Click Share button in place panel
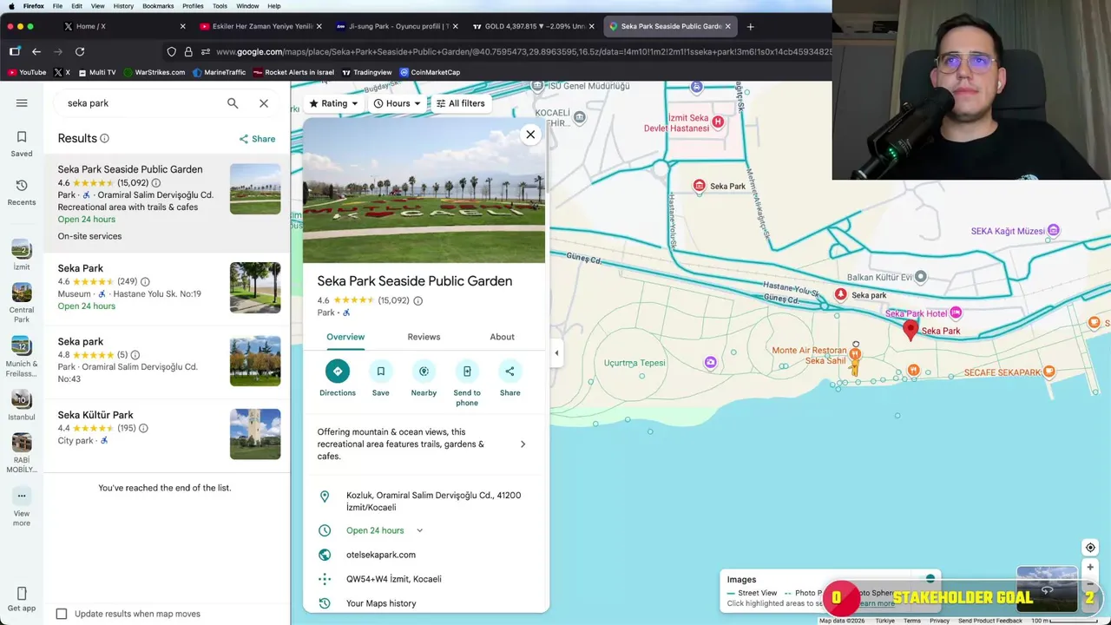The image size is (1111, 625). click(x=509, y=379)
